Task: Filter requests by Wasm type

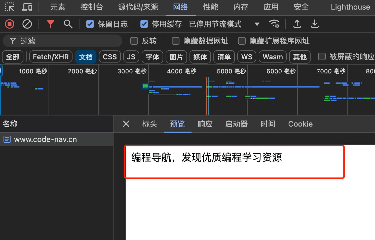Action: (273, 57)
